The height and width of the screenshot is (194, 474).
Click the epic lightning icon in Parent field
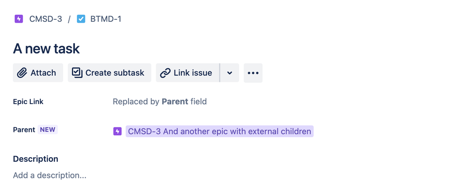click(117, 132)
